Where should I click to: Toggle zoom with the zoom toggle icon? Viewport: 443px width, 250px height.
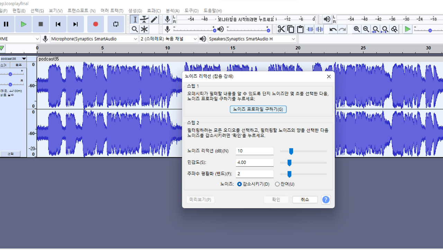(x=394, y=29)
